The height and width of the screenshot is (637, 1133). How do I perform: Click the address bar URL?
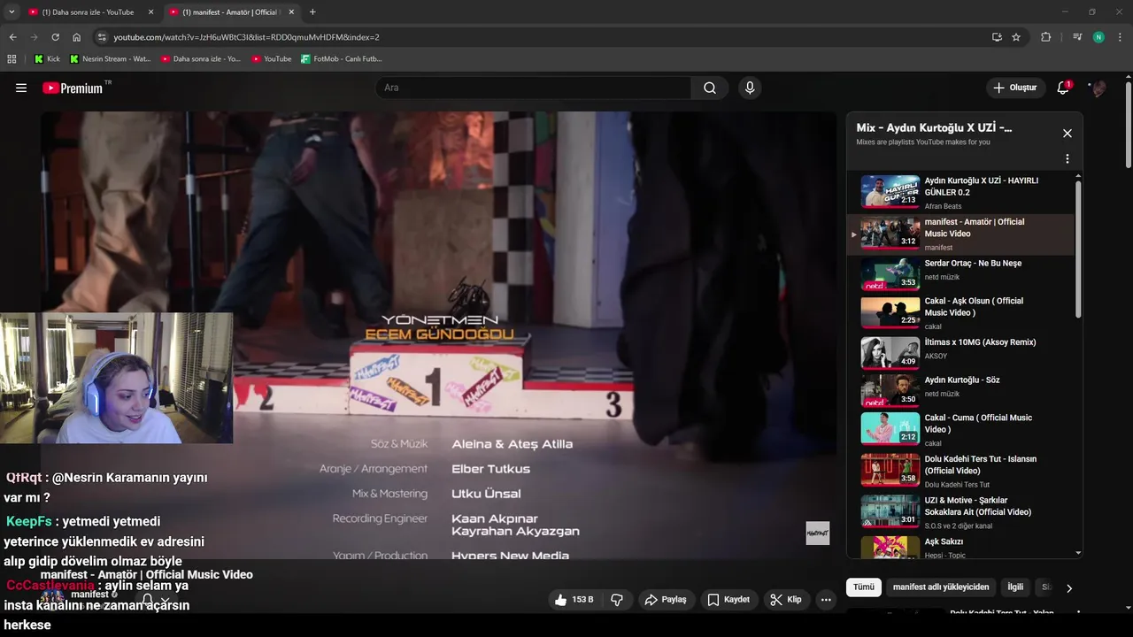[x=246, y=37]
